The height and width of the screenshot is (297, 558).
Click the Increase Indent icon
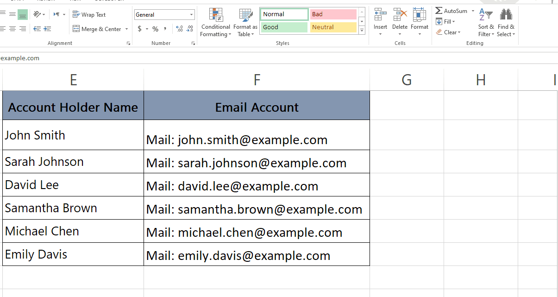click(47, 29)
